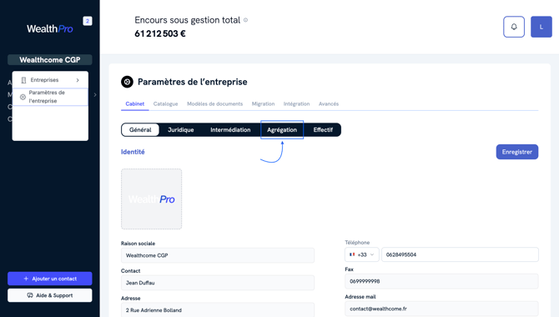
Task: Click the Enregistrer button
Action: [x=517, y=152]
